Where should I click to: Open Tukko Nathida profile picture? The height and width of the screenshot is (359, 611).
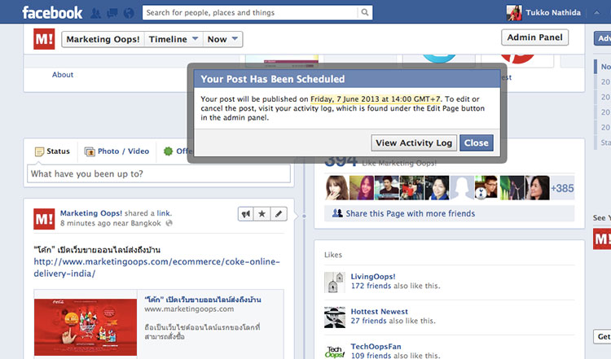pos(514,13)
